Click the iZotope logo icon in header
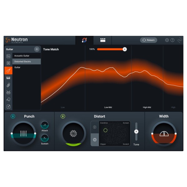The image size is (187, 187). [180, 40]
